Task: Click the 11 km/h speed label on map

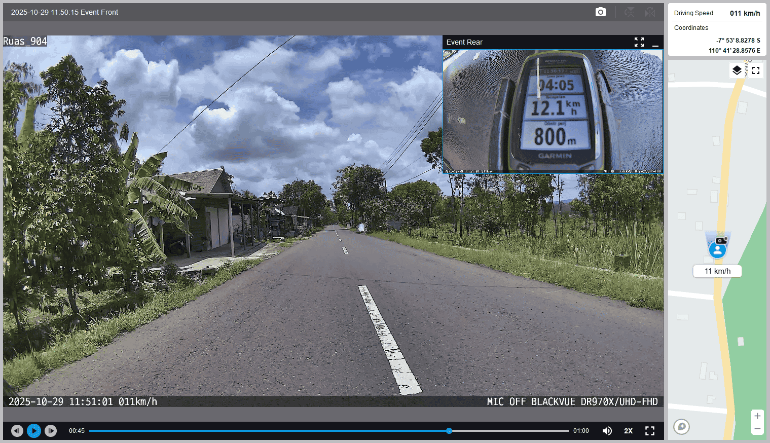Action: tap(717, 271)
